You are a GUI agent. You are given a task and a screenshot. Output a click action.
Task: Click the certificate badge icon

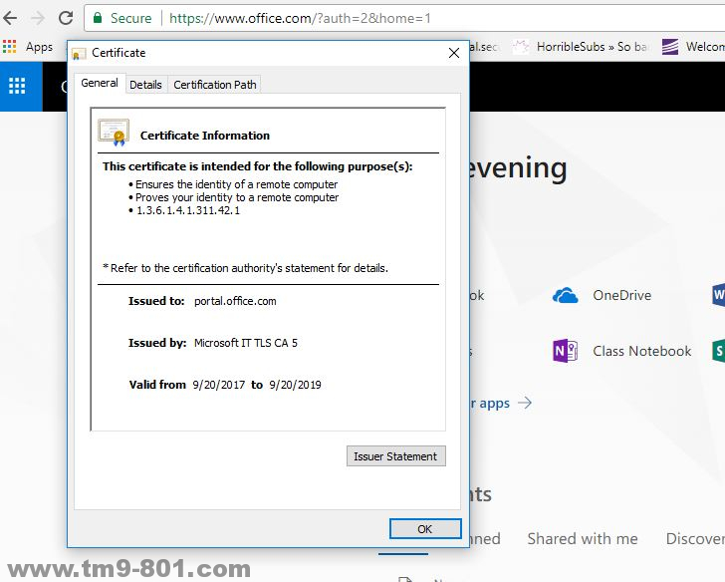114,133
